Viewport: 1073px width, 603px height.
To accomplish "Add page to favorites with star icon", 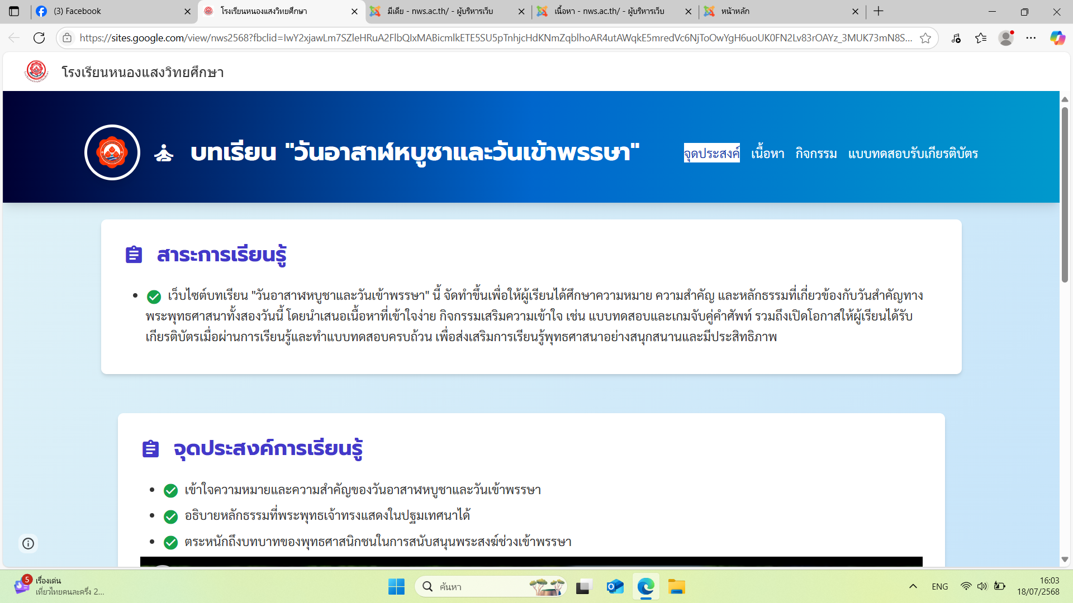I will 925,38.
